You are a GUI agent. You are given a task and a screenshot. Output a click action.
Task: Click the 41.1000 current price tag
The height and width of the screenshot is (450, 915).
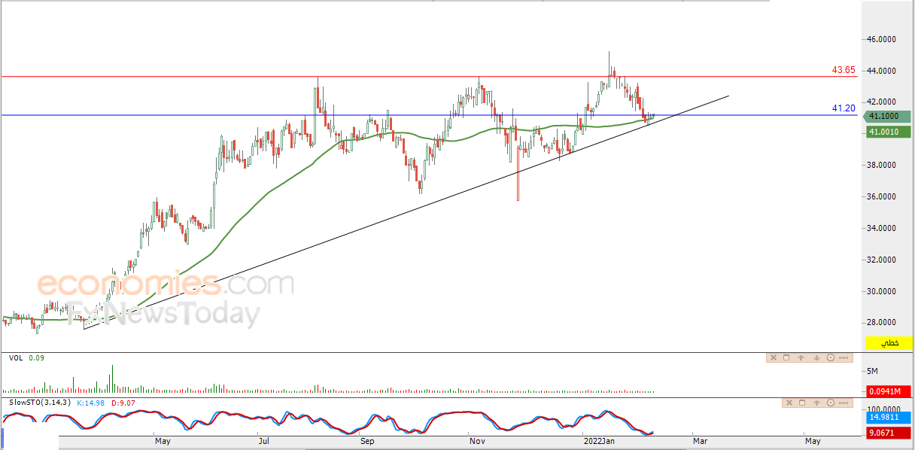[x=886, y=117]
